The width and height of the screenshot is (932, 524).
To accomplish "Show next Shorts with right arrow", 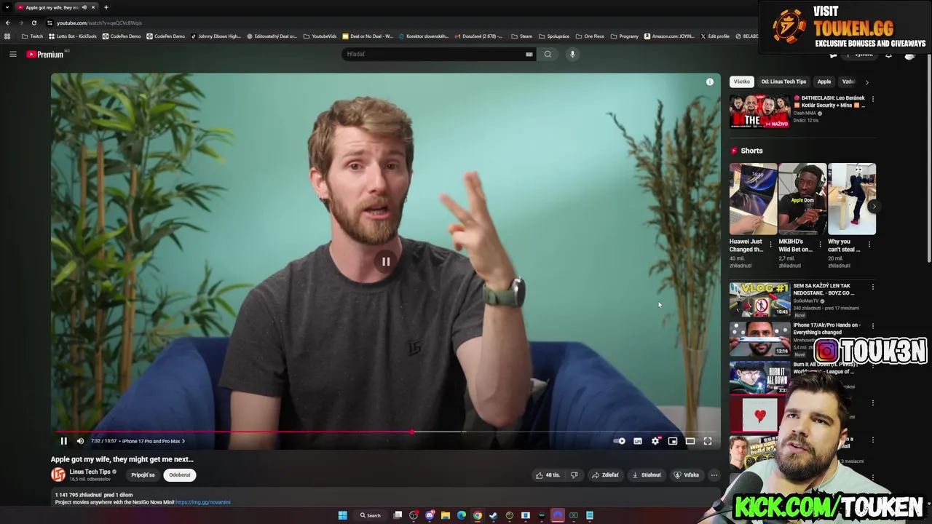I will tap(874, 206).
